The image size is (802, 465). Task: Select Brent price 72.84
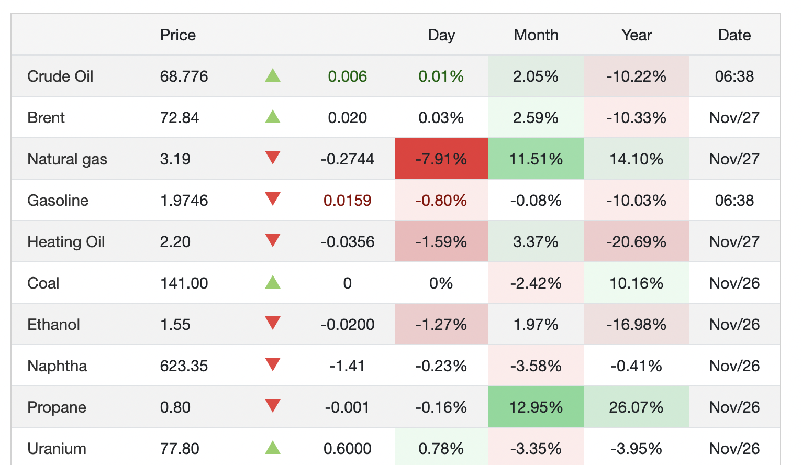coord(180,118)
